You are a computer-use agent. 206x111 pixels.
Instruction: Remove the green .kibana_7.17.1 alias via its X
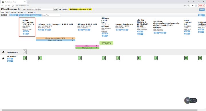pos(97,48)
